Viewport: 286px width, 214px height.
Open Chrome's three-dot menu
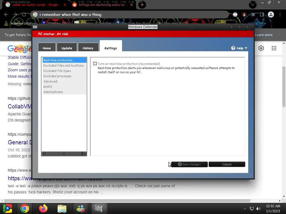pyautogui.click(x=280, y=14)
